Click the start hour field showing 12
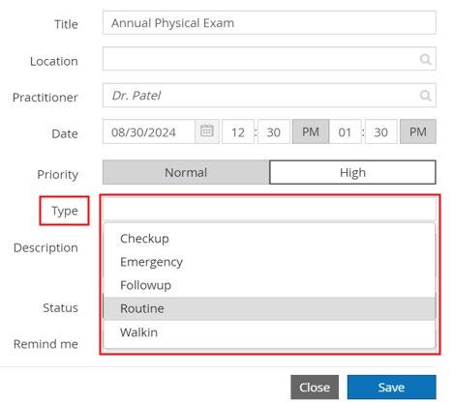 click(x=238, y=131)
